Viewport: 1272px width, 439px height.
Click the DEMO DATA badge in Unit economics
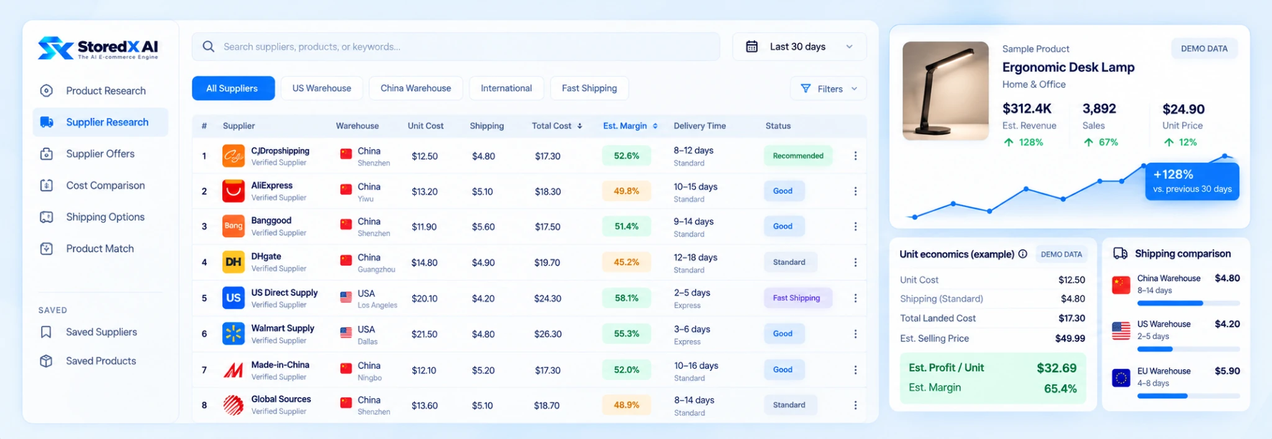pos(1061,254)
